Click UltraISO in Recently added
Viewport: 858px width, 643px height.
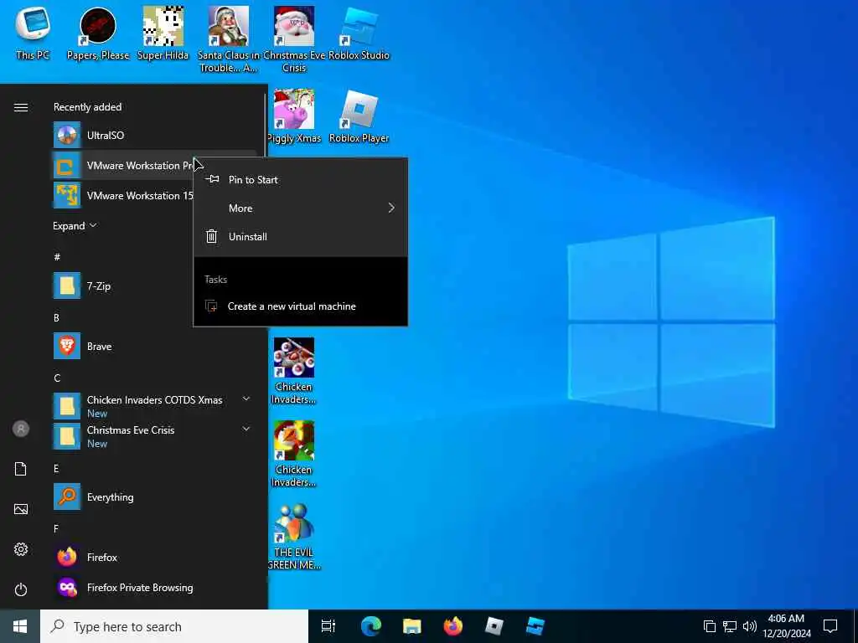point(154,135)
